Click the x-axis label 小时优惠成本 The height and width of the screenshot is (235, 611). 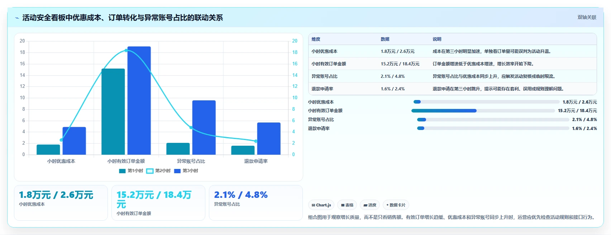point(61,161)
